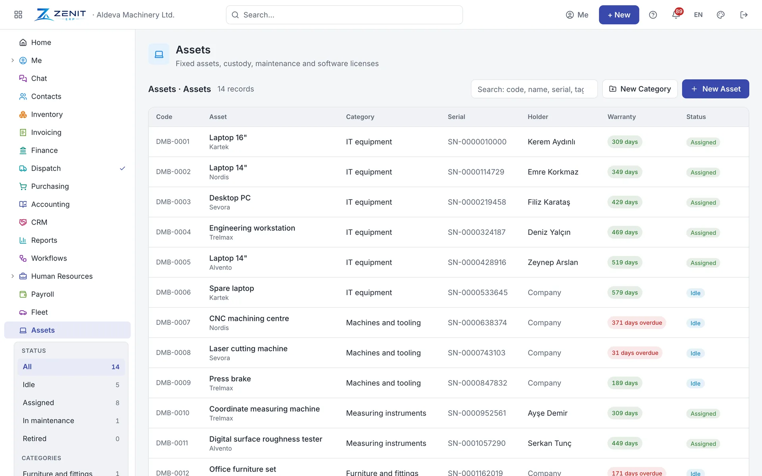762x476 pixels.
Task: Focus the global Search field
Action: (344, 15)
